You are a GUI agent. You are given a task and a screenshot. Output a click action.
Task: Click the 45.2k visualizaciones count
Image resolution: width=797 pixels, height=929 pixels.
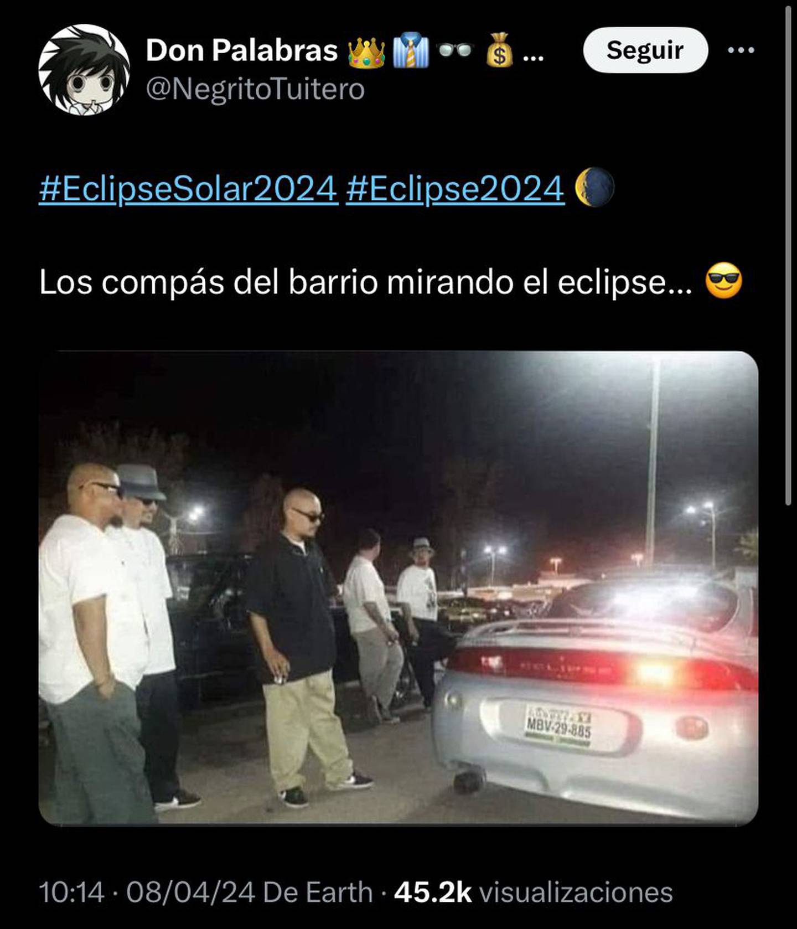coord(533,892)
